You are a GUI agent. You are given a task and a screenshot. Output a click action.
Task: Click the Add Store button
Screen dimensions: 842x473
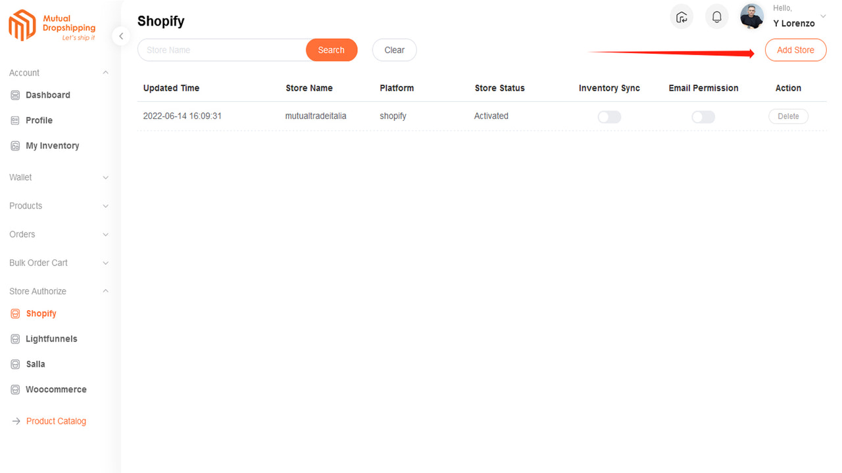(x=795, y=49)
